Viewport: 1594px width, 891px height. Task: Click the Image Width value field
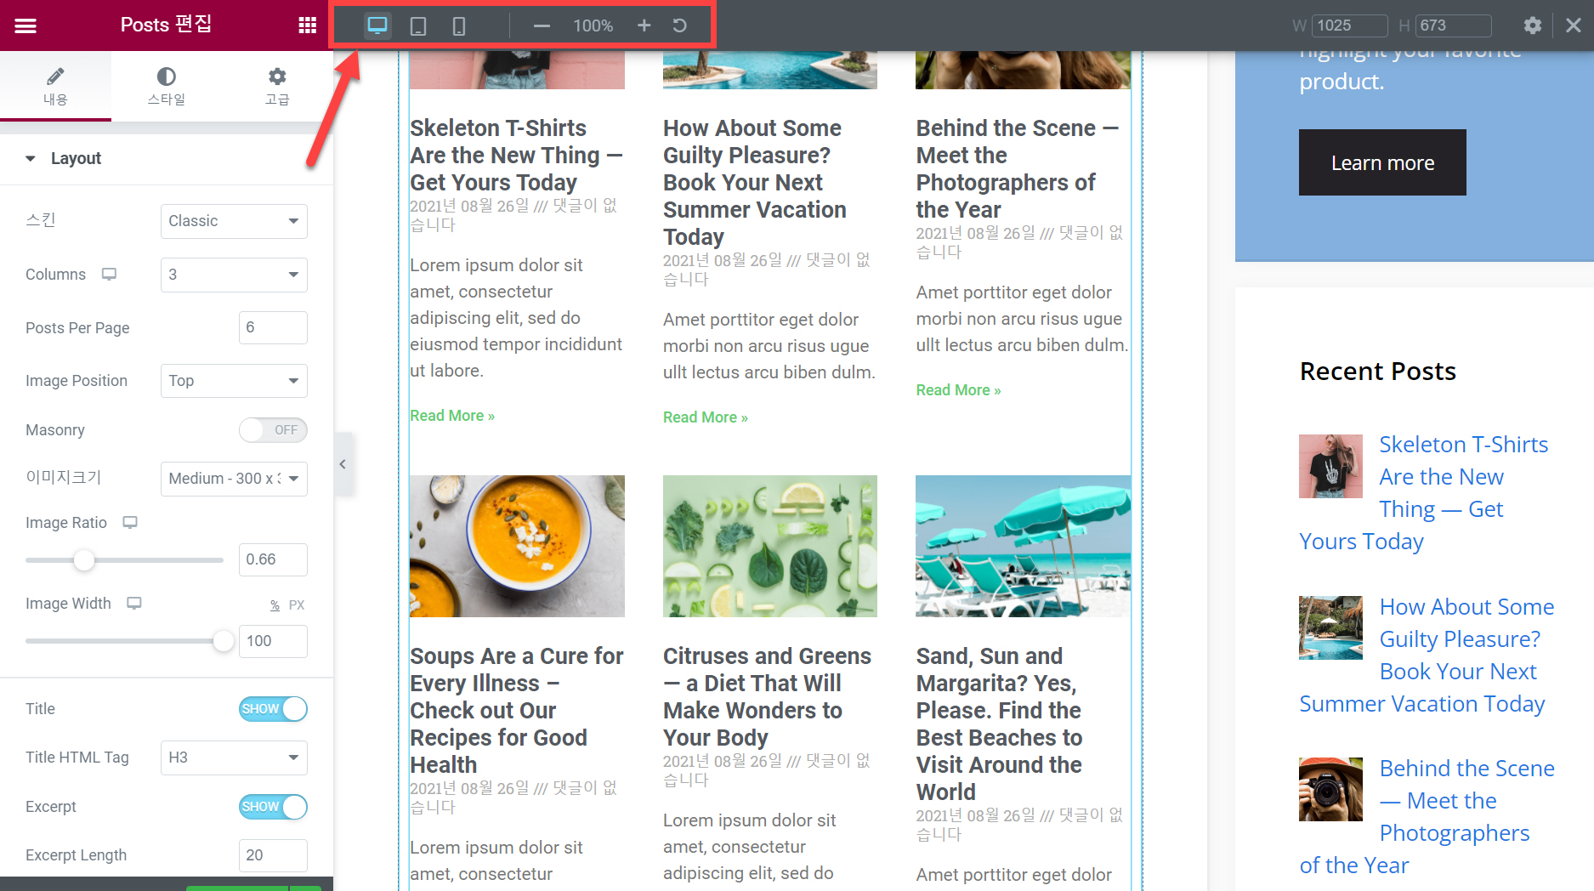click(273, 641)
